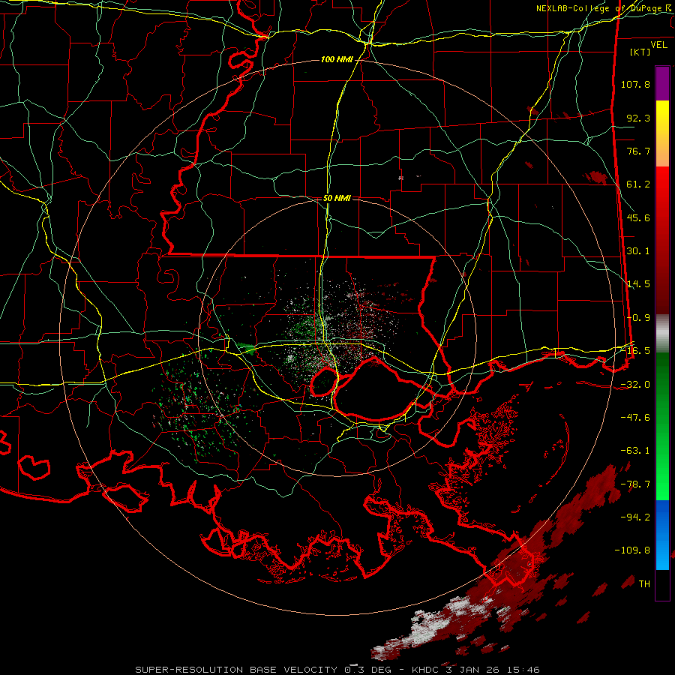
Task: Select the -78.7 value on velocity scale
Action: point(635,484)
